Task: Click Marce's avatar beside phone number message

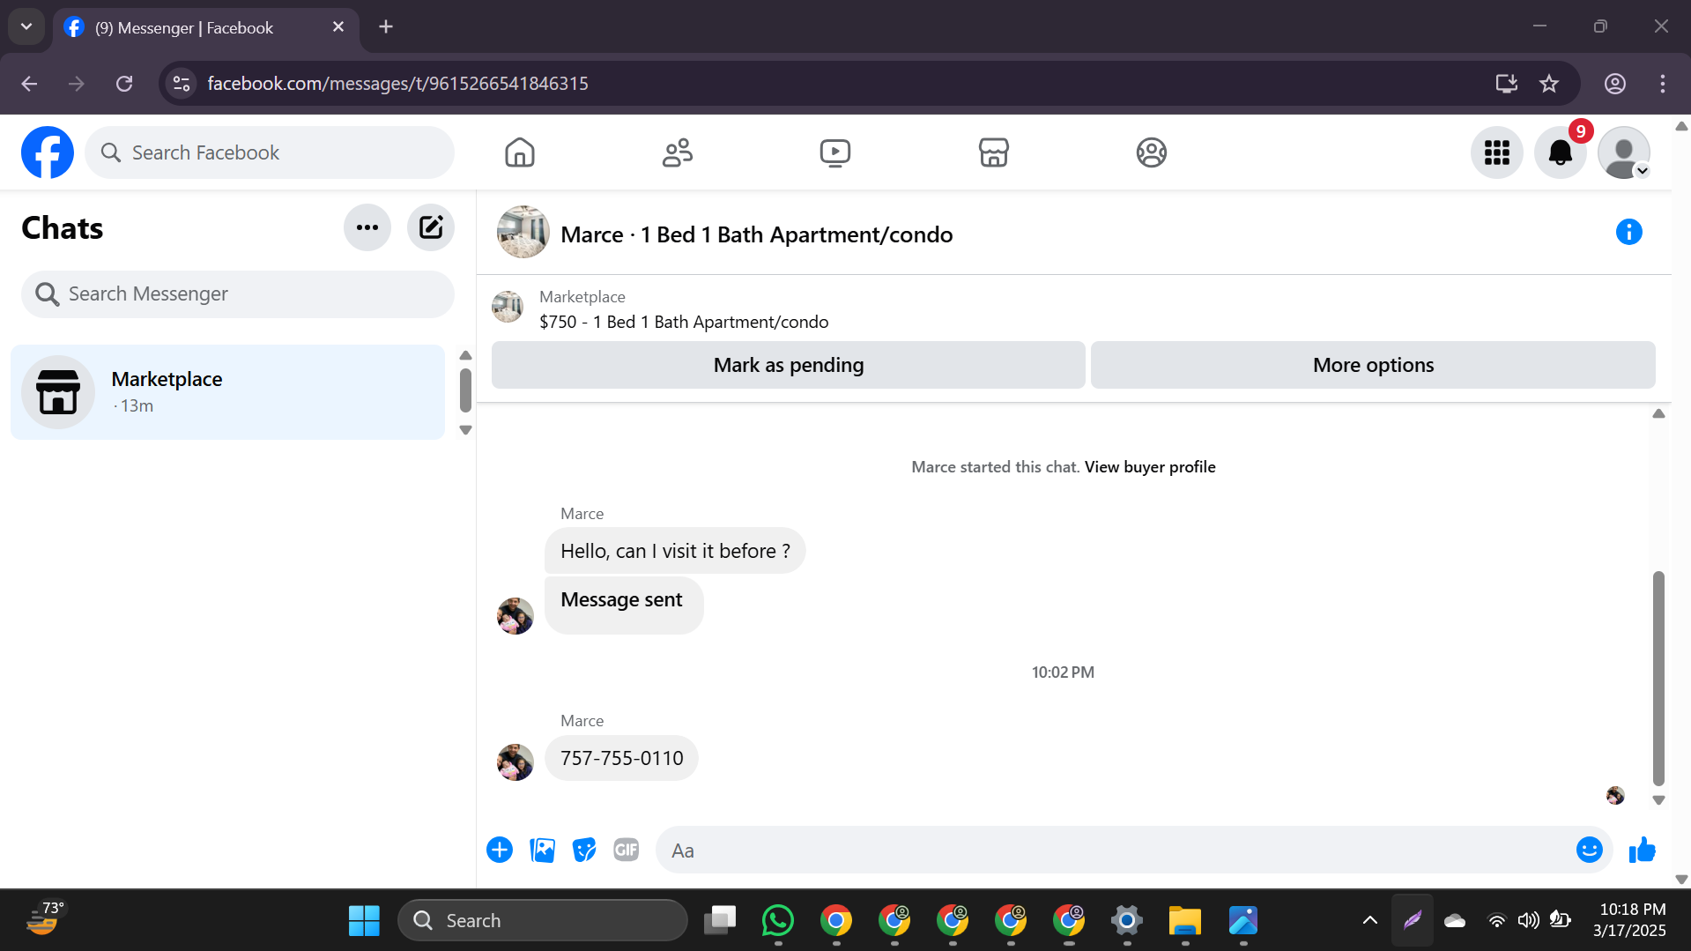Action: [x=515, y=762]
